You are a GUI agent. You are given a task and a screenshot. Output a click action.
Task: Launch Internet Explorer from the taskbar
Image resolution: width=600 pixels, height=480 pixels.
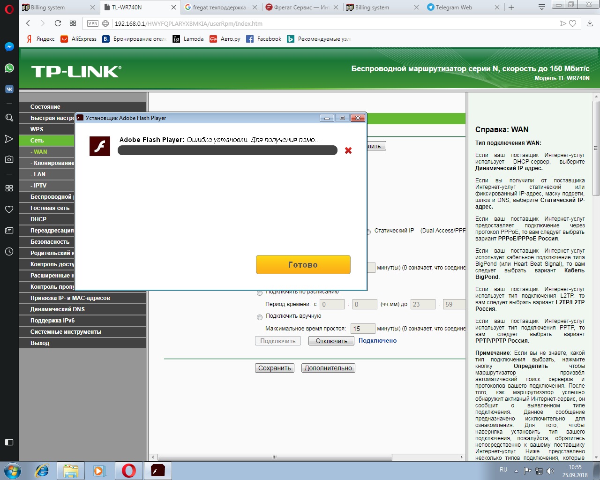point(42,471)
